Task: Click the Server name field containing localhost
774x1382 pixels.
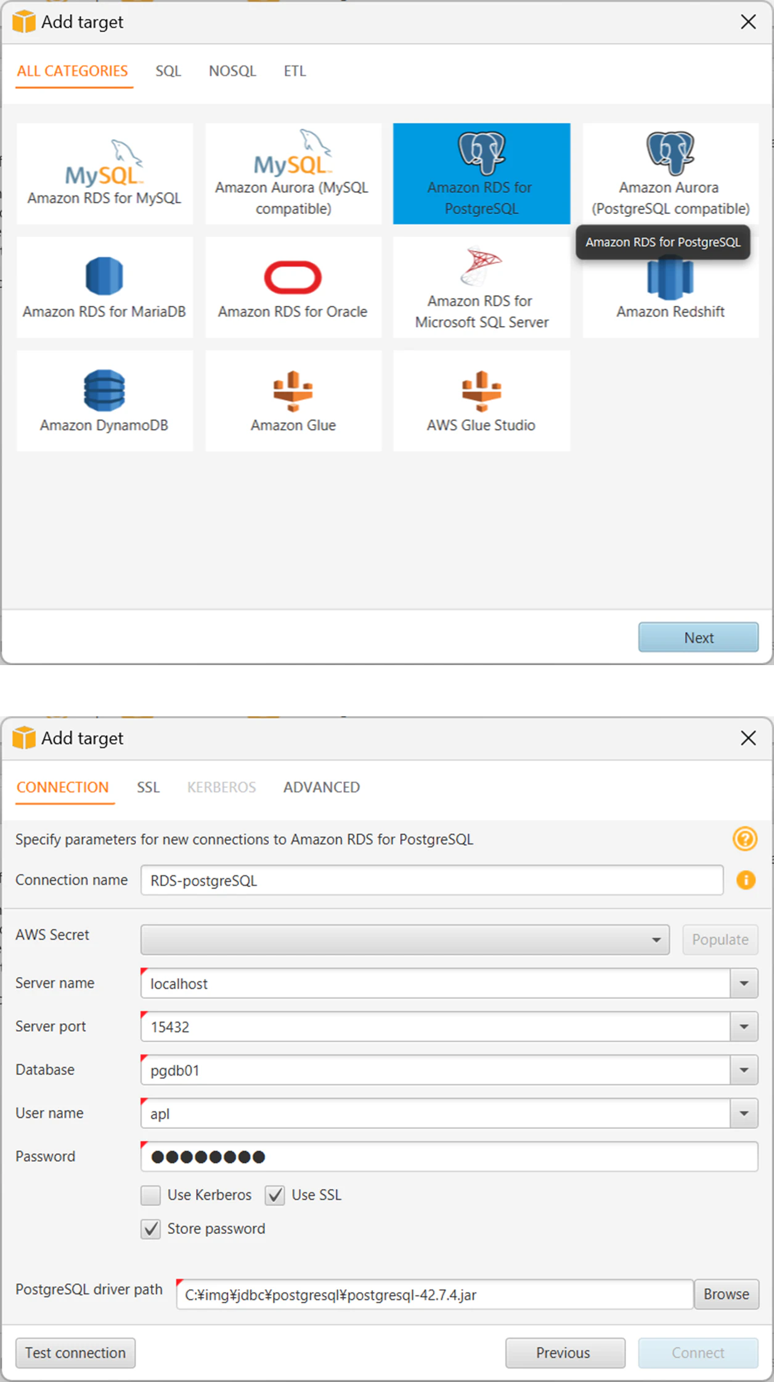Action: [436, 983]
